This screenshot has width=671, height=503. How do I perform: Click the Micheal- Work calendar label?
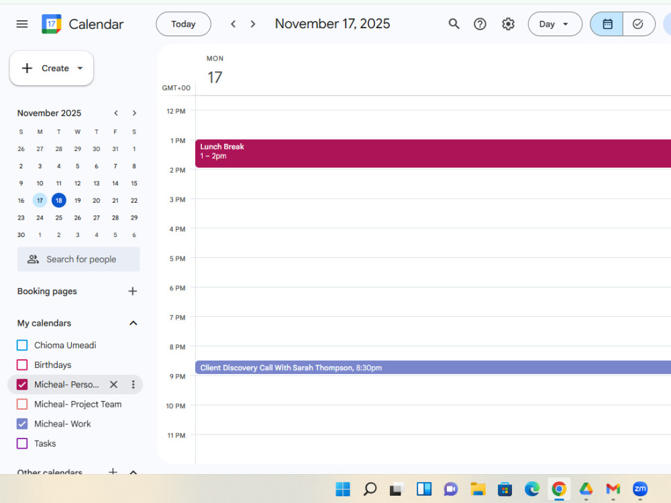point(62,424)
